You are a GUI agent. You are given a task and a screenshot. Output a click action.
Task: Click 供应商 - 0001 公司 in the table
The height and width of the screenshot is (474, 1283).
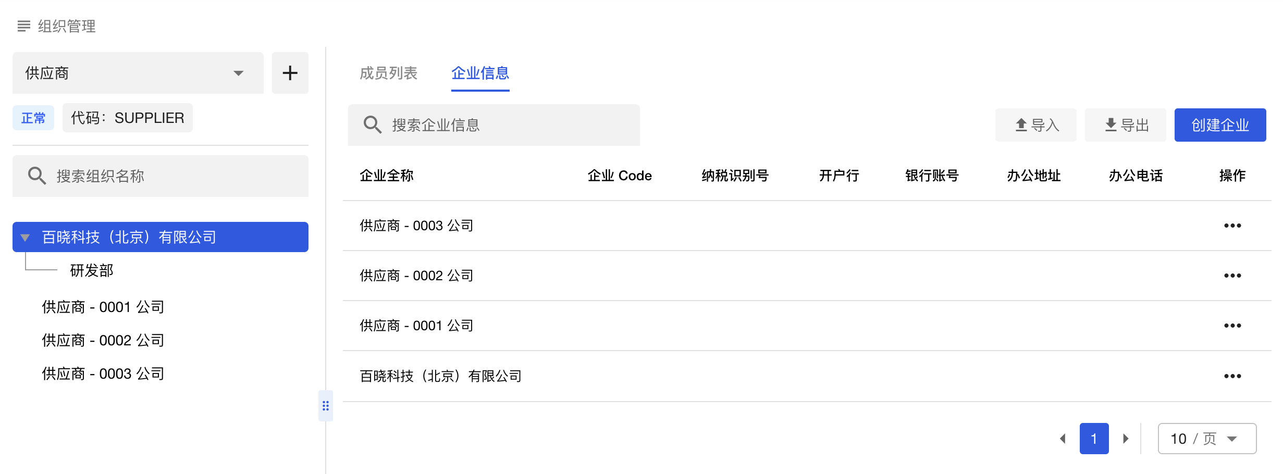click(x=416, y=326)
